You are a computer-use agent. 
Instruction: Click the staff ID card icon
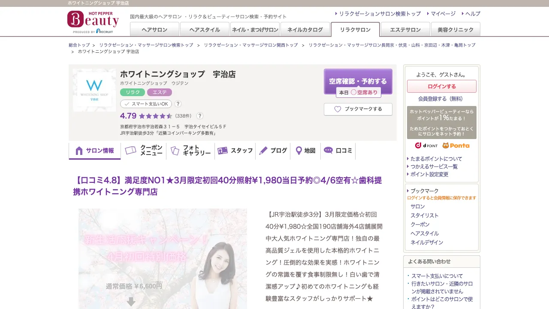point(223,151)
